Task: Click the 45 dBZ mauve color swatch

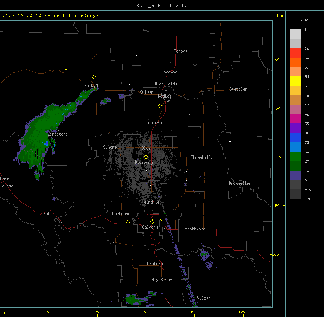Action: 295,109
